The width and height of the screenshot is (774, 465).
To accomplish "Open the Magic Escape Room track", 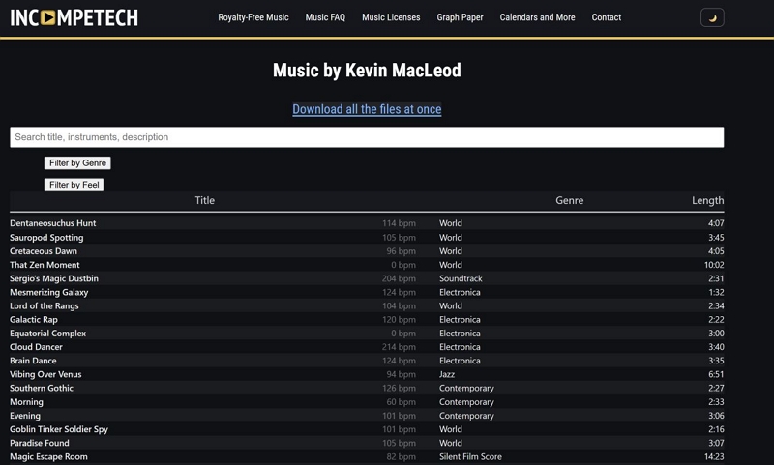I will point(48,456).
